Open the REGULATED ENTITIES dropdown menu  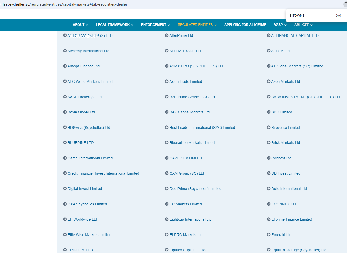(x=197, y=25)
